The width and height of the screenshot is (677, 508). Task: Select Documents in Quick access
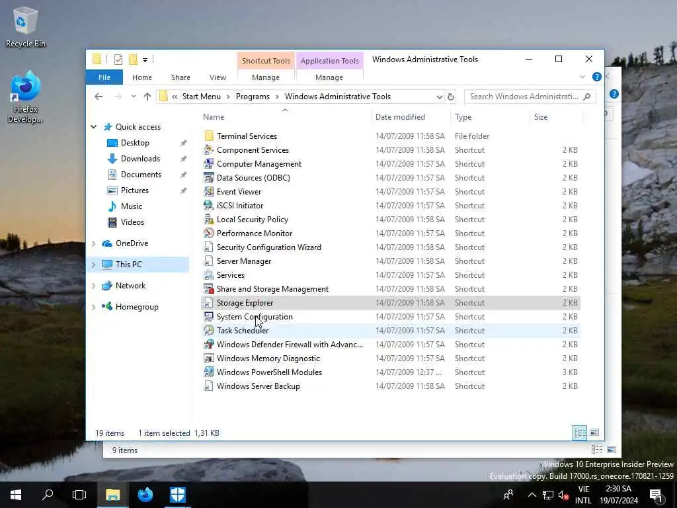(x=141, y=175)
